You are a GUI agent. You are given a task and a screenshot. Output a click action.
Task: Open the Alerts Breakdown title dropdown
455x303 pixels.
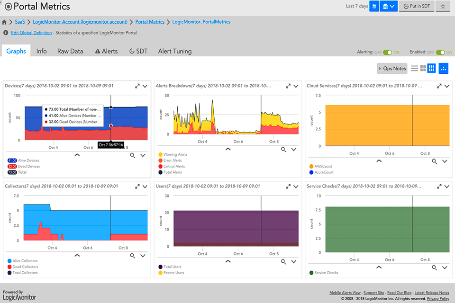pos(296,86)
